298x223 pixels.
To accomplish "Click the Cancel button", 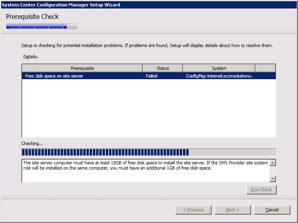I will pyautogui.click(x=272, y=210).
